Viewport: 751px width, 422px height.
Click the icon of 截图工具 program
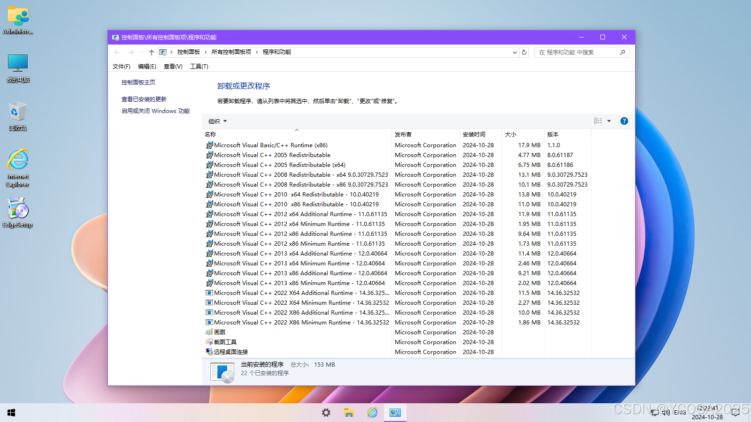209,342
